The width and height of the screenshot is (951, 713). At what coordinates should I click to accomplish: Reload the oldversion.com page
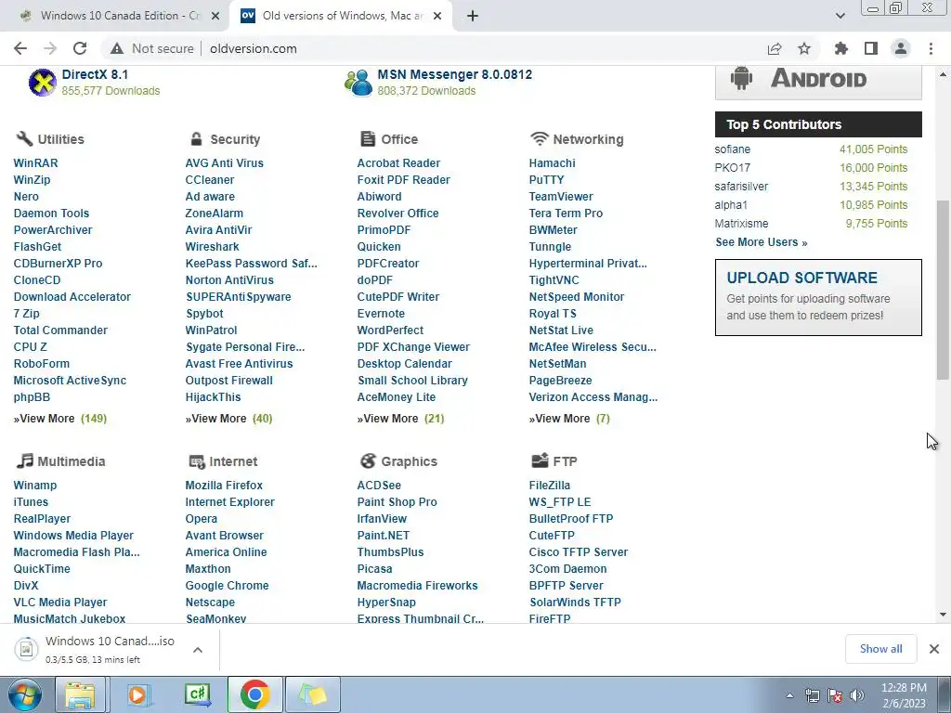[x=80, y=48]
